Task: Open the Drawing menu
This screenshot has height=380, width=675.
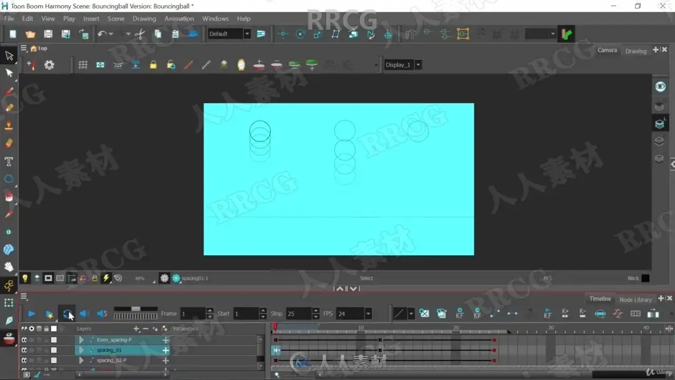Action: point(144,18)
